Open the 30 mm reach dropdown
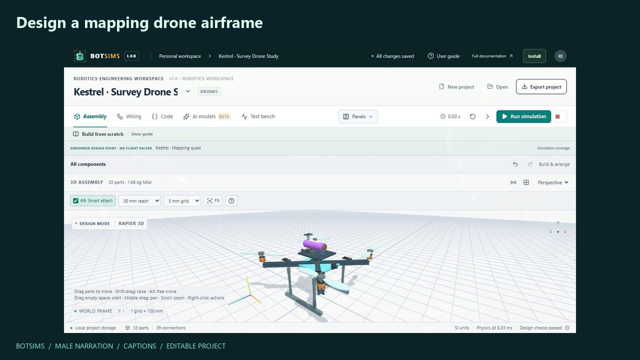Image resolution: width=640 pixels, height=360 pixels. [139, 201]
